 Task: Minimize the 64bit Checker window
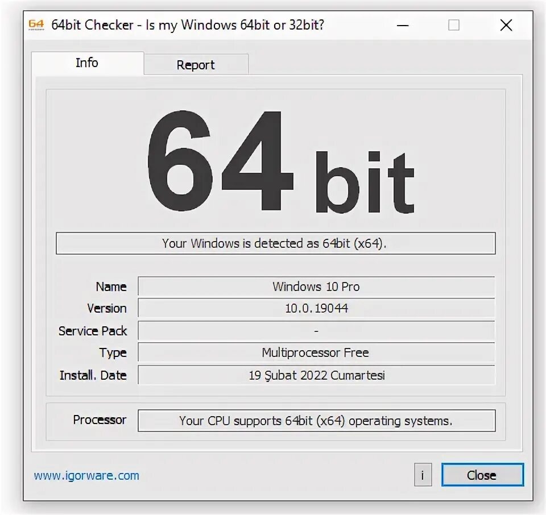tap(403, 26)
